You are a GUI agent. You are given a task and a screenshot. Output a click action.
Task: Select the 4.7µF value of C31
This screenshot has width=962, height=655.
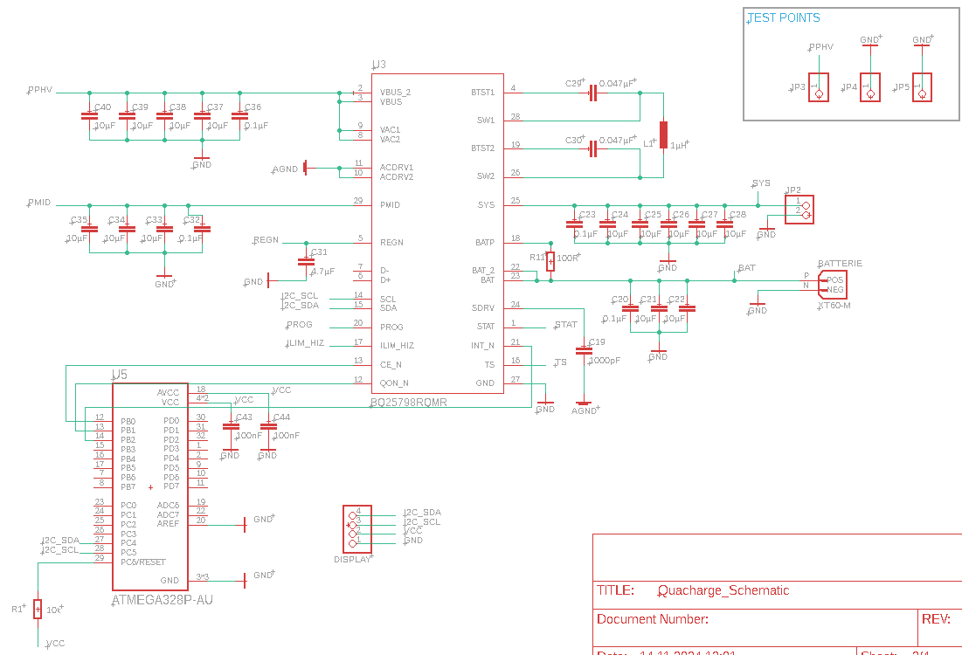322,271
